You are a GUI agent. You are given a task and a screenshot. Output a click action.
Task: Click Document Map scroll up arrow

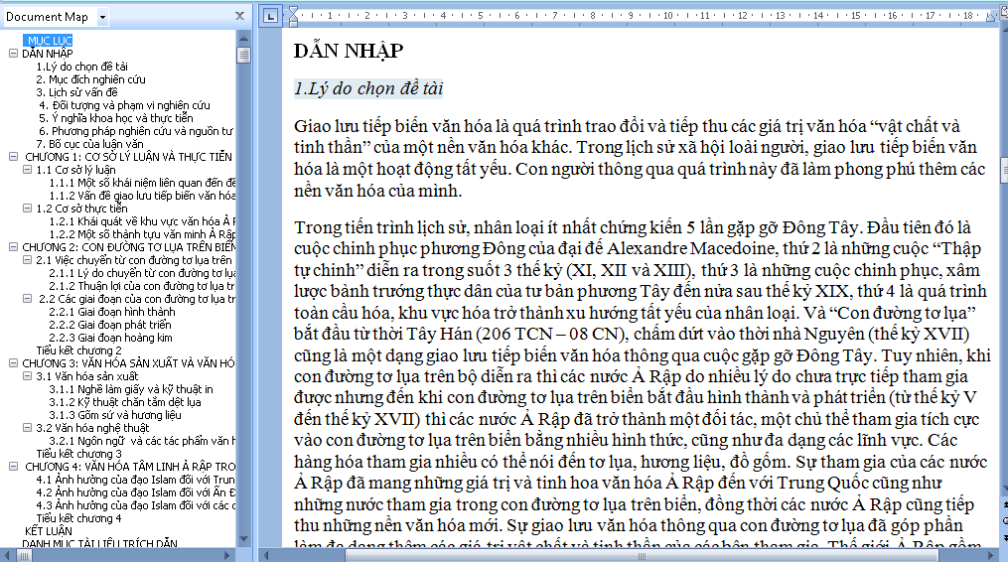[243, 39]
